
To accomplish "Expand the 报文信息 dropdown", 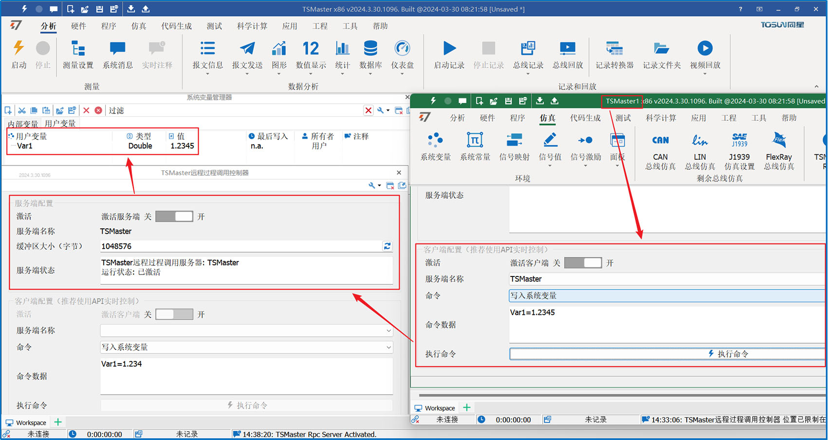I will point(207,74).
